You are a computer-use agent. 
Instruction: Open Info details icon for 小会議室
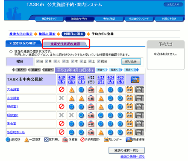pyautogui.click(x=139, y=98)
